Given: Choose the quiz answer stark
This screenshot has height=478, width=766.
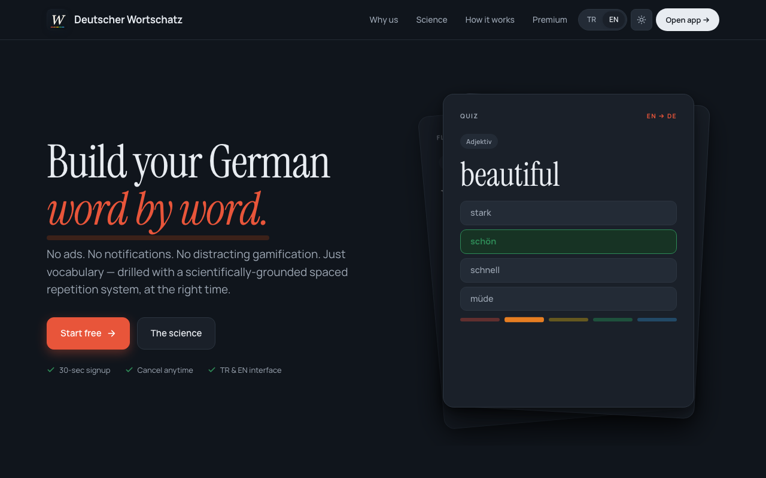Looking at the screenshot, I should click(568, 213).
